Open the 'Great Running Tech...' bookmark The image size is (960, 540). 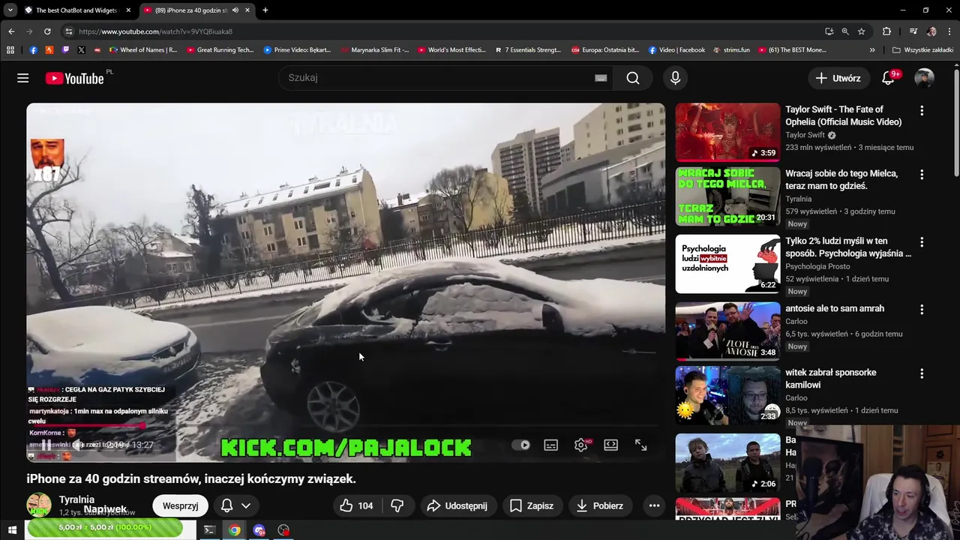point(220,50)
